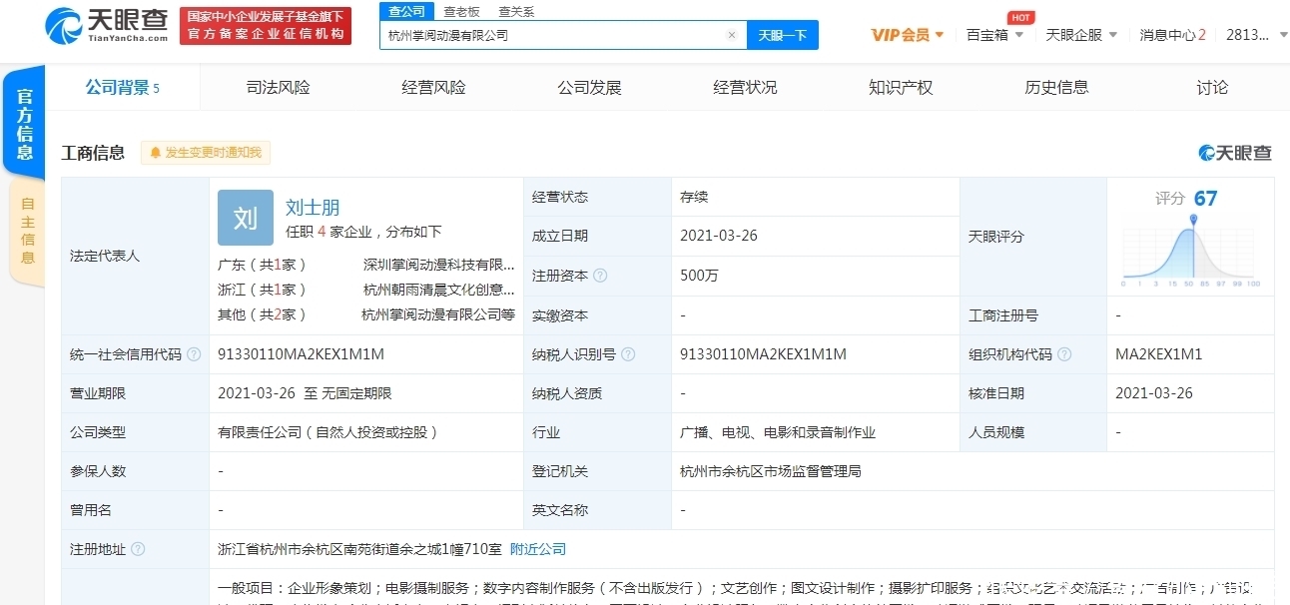Switch to 历史信息 tab
The width and height of the screenshot is (1290, 605).
click(x=1056, y=88)
